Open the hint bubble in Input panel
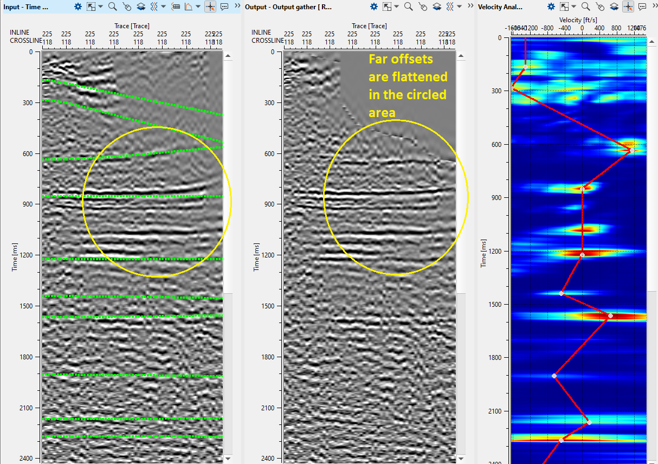 (224, 7)
